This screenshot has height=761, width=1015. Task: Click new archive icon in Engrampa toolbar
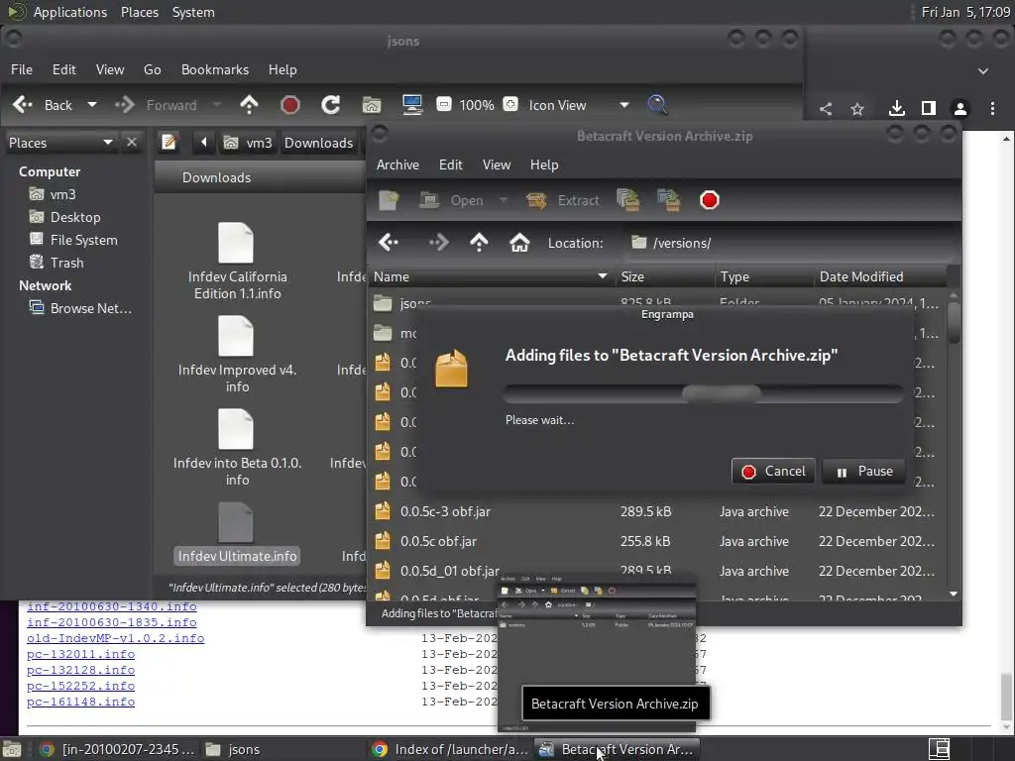tap(389, 200)
